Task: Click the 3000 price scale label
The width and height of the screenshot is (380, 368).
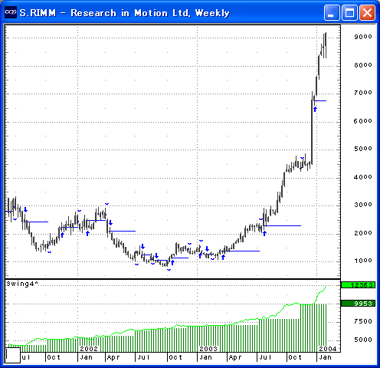Action: [x=363, y=205]
